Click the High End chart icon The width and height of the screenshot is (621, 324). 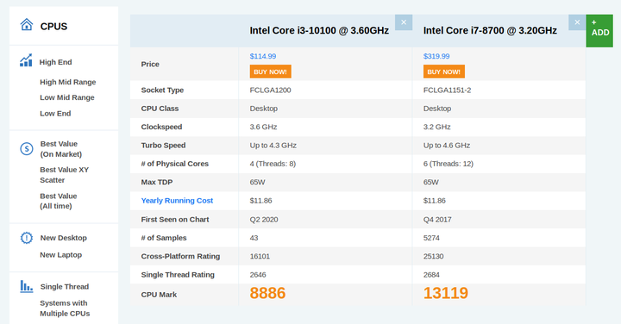[x=26, y=60]
